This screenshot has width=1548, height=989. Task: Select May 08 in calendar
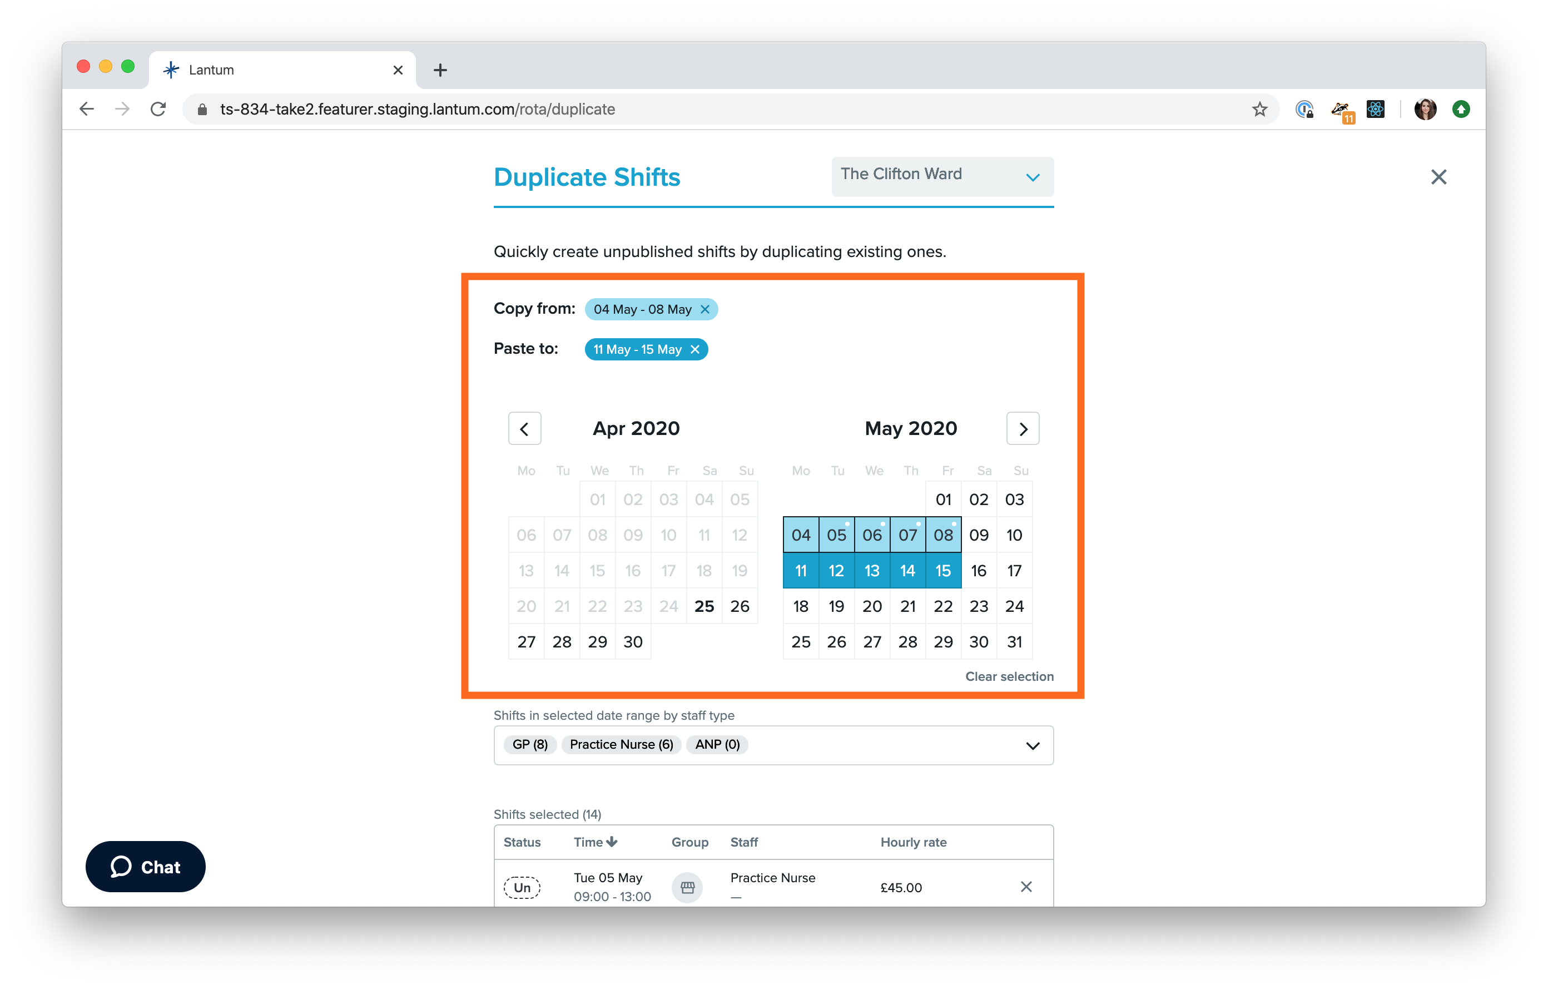[943, 535]
